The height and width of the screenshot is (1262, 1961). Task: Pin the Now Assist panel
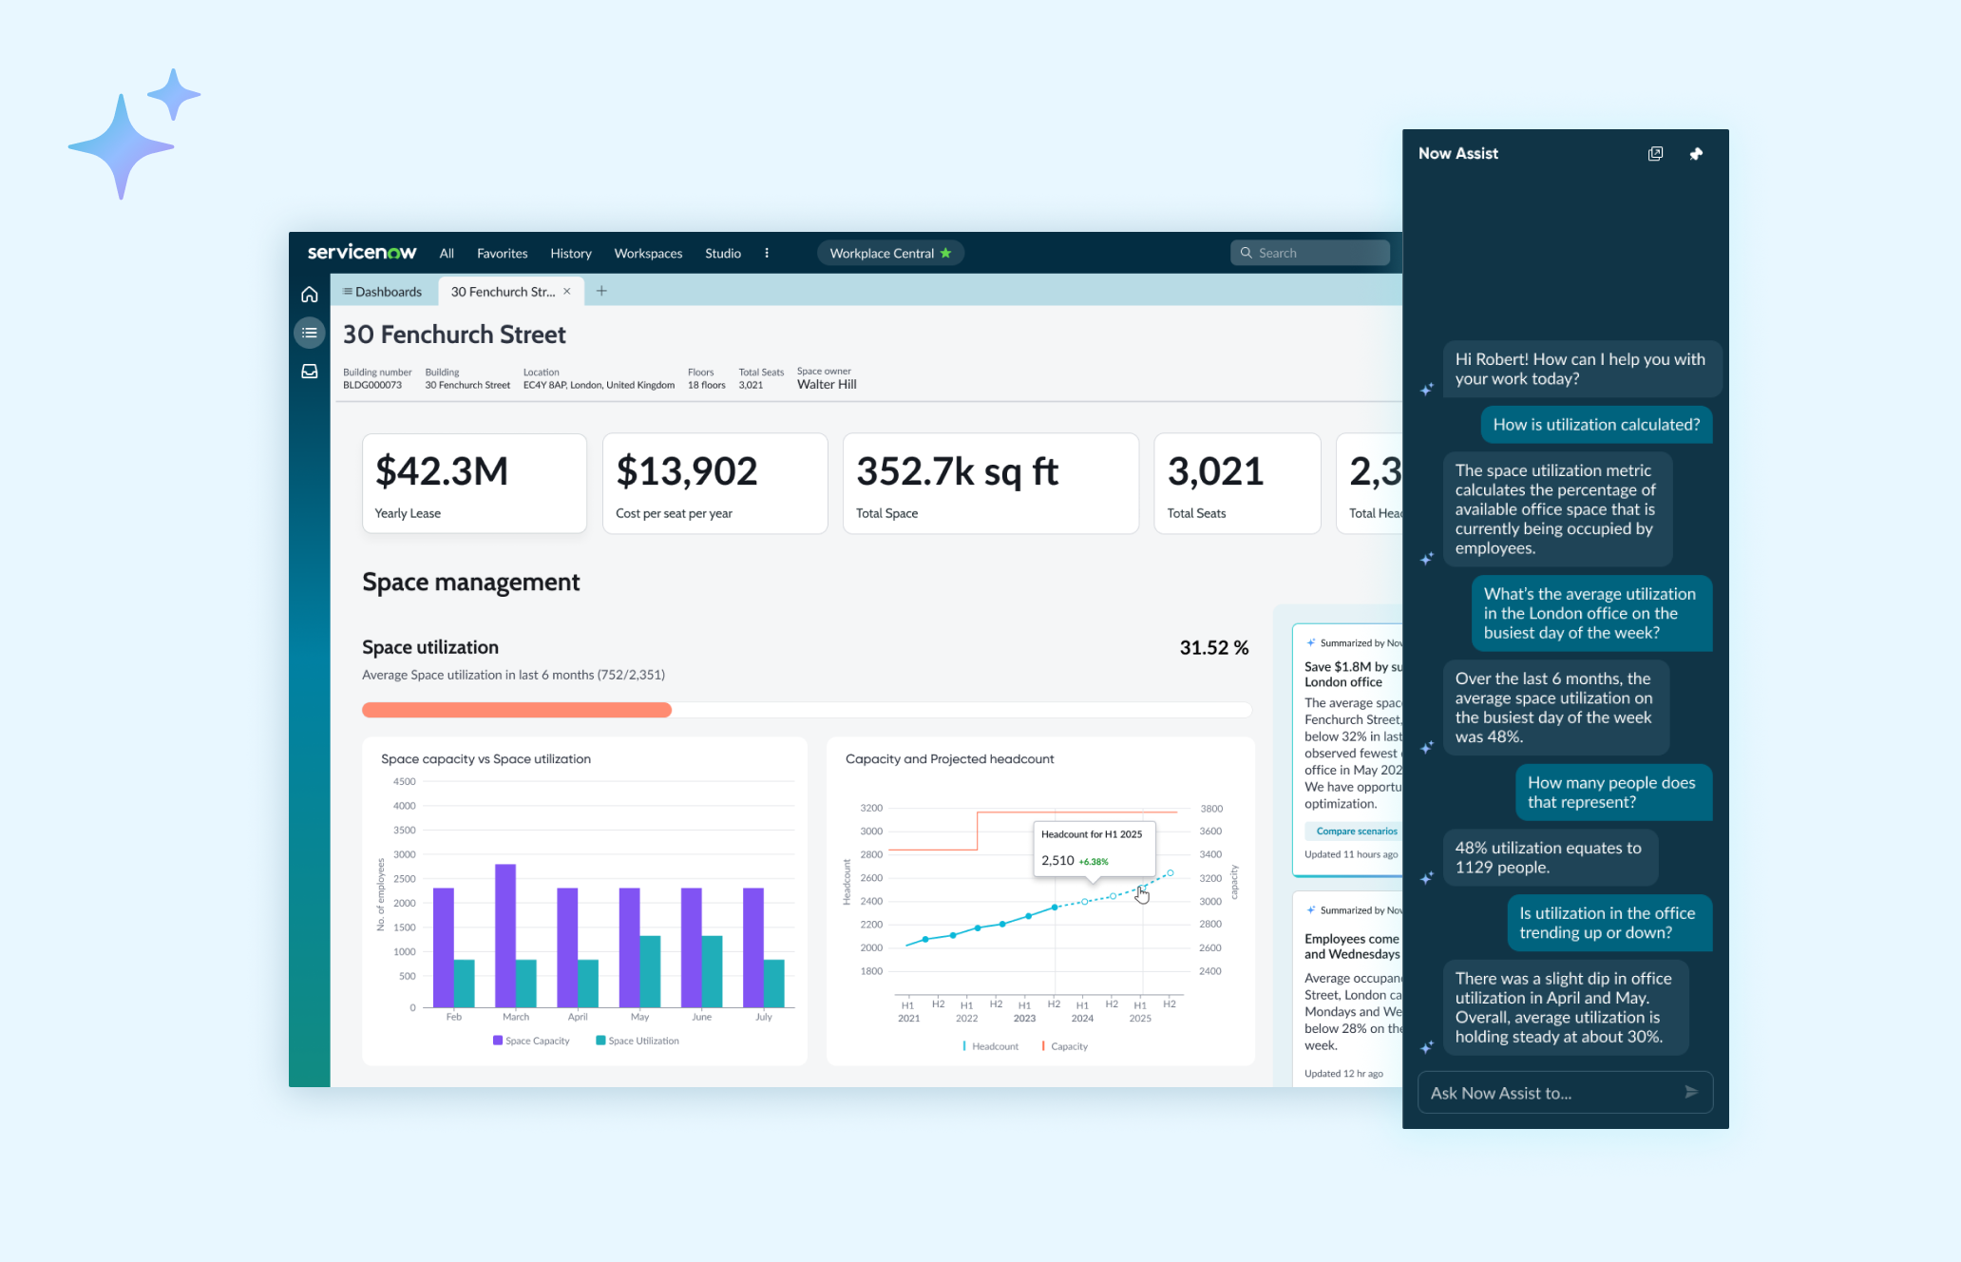pyautogui.click(x=1696, y=153)
